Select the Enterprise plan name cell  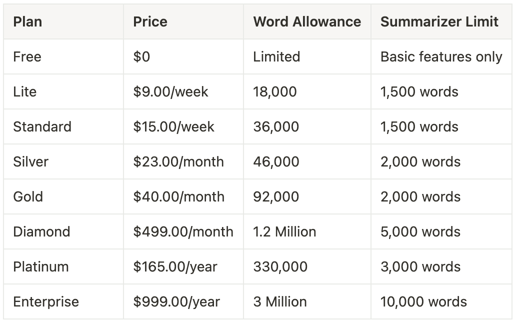tap(63, 301)
